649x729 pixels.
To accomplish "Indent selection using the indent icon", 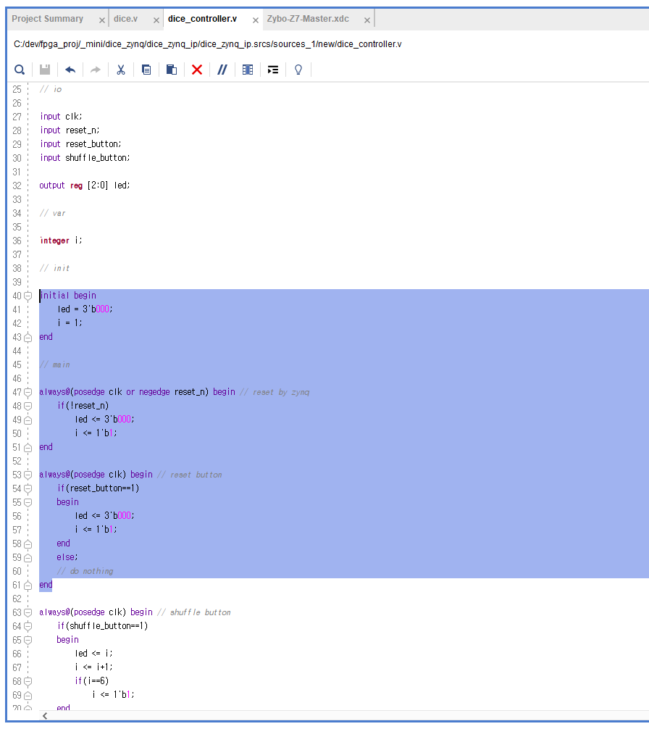I will pos(272,70).
